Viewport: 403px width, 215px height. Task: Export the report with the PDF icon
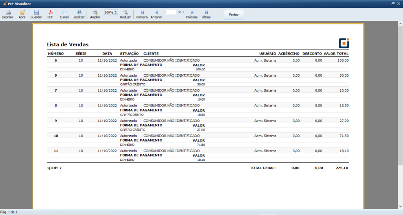pos(50,12)
